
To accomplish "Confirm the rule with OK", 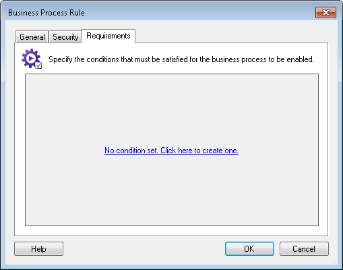I will click(x=249, y=249).
